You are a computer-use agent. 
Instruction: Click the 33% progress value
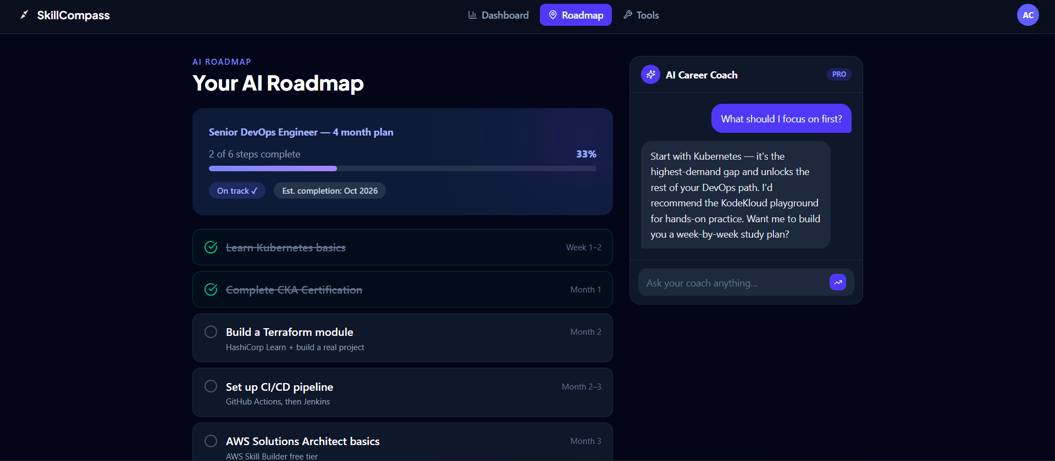coord(586,154)
